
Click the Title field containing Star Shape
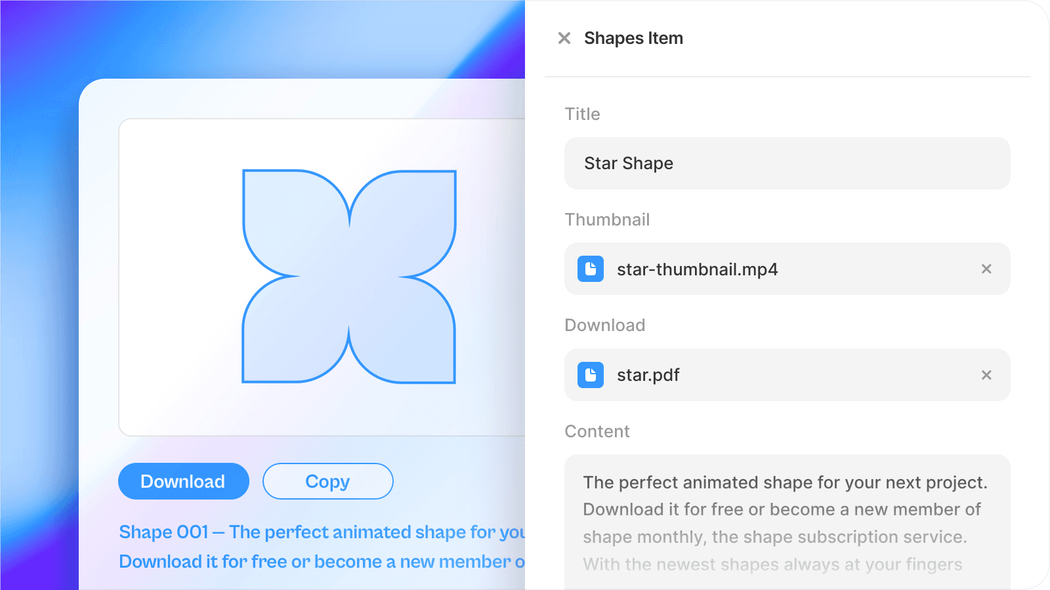787,163
